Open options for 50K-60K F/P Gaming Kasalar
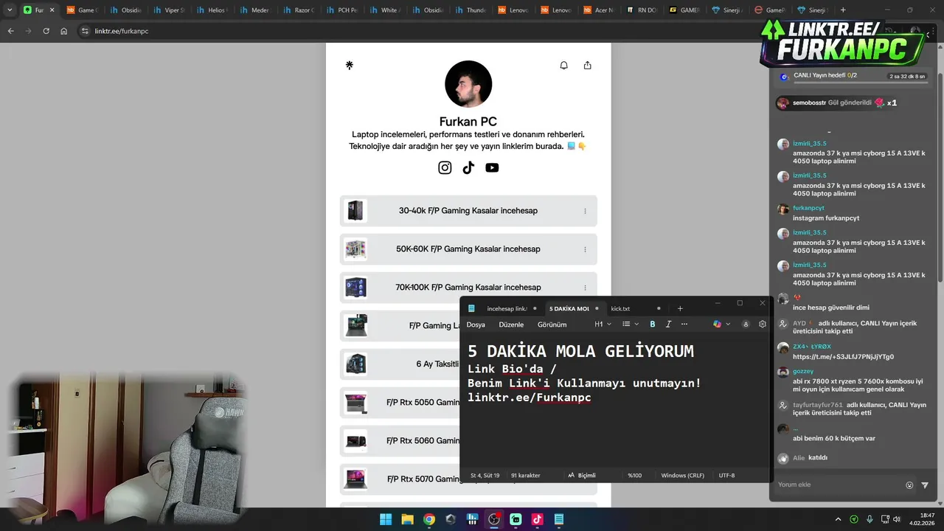Image resolution: width=944 pixels, height=531 pixels. coord(586,249)
